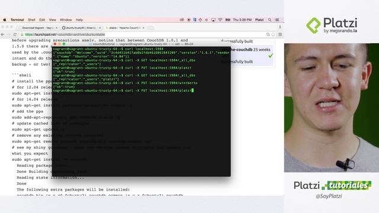Switch to the ubuntu/trusty64 Atlas tab
Screen dimensions: 379x213
pyautogui.click(x=81, y=28)
